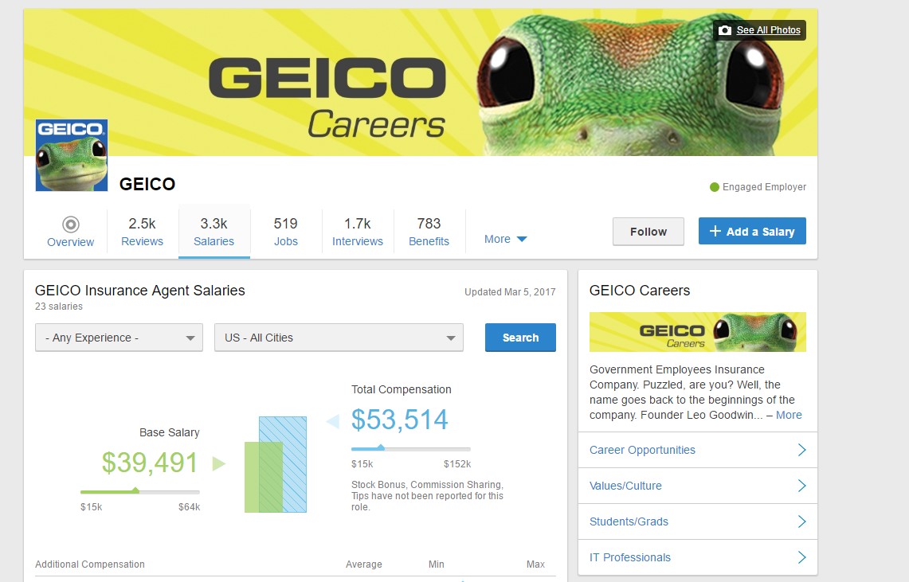Click the Career Opportunities chevron arrow
This screenshot has height=582, width=909.
tap(801, 450)
